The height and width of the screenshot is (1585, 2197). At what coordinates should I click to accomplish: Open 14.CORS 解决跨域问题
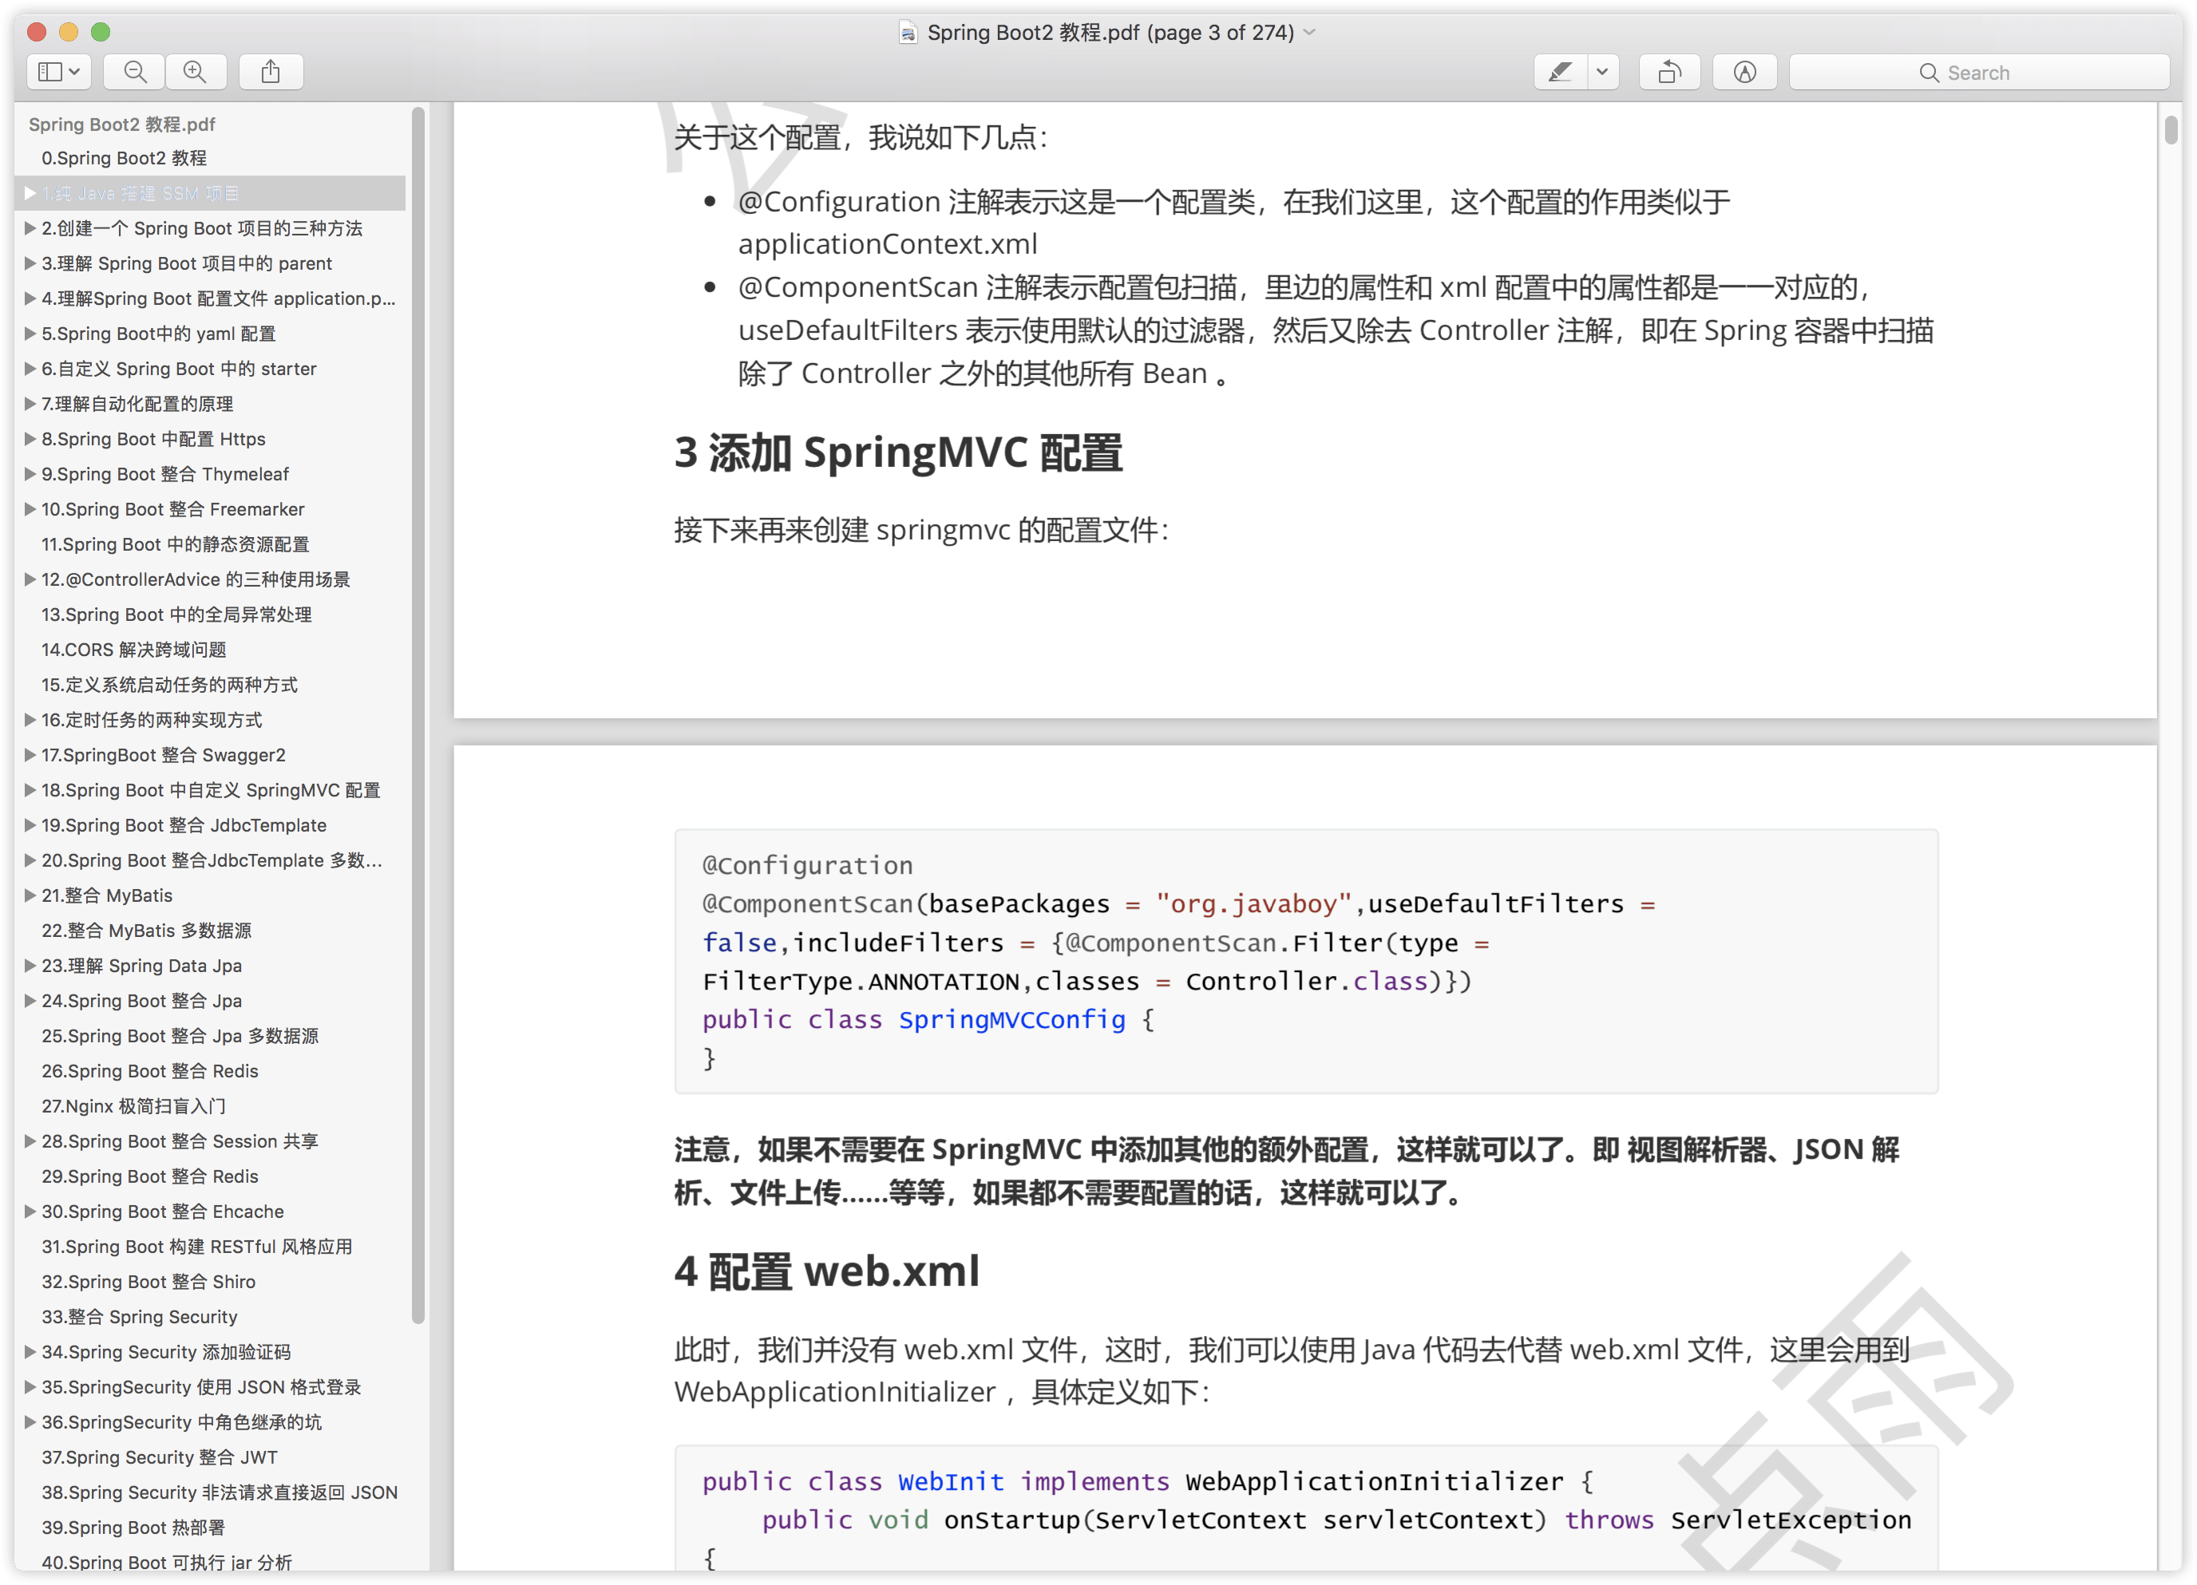(133, 650)
